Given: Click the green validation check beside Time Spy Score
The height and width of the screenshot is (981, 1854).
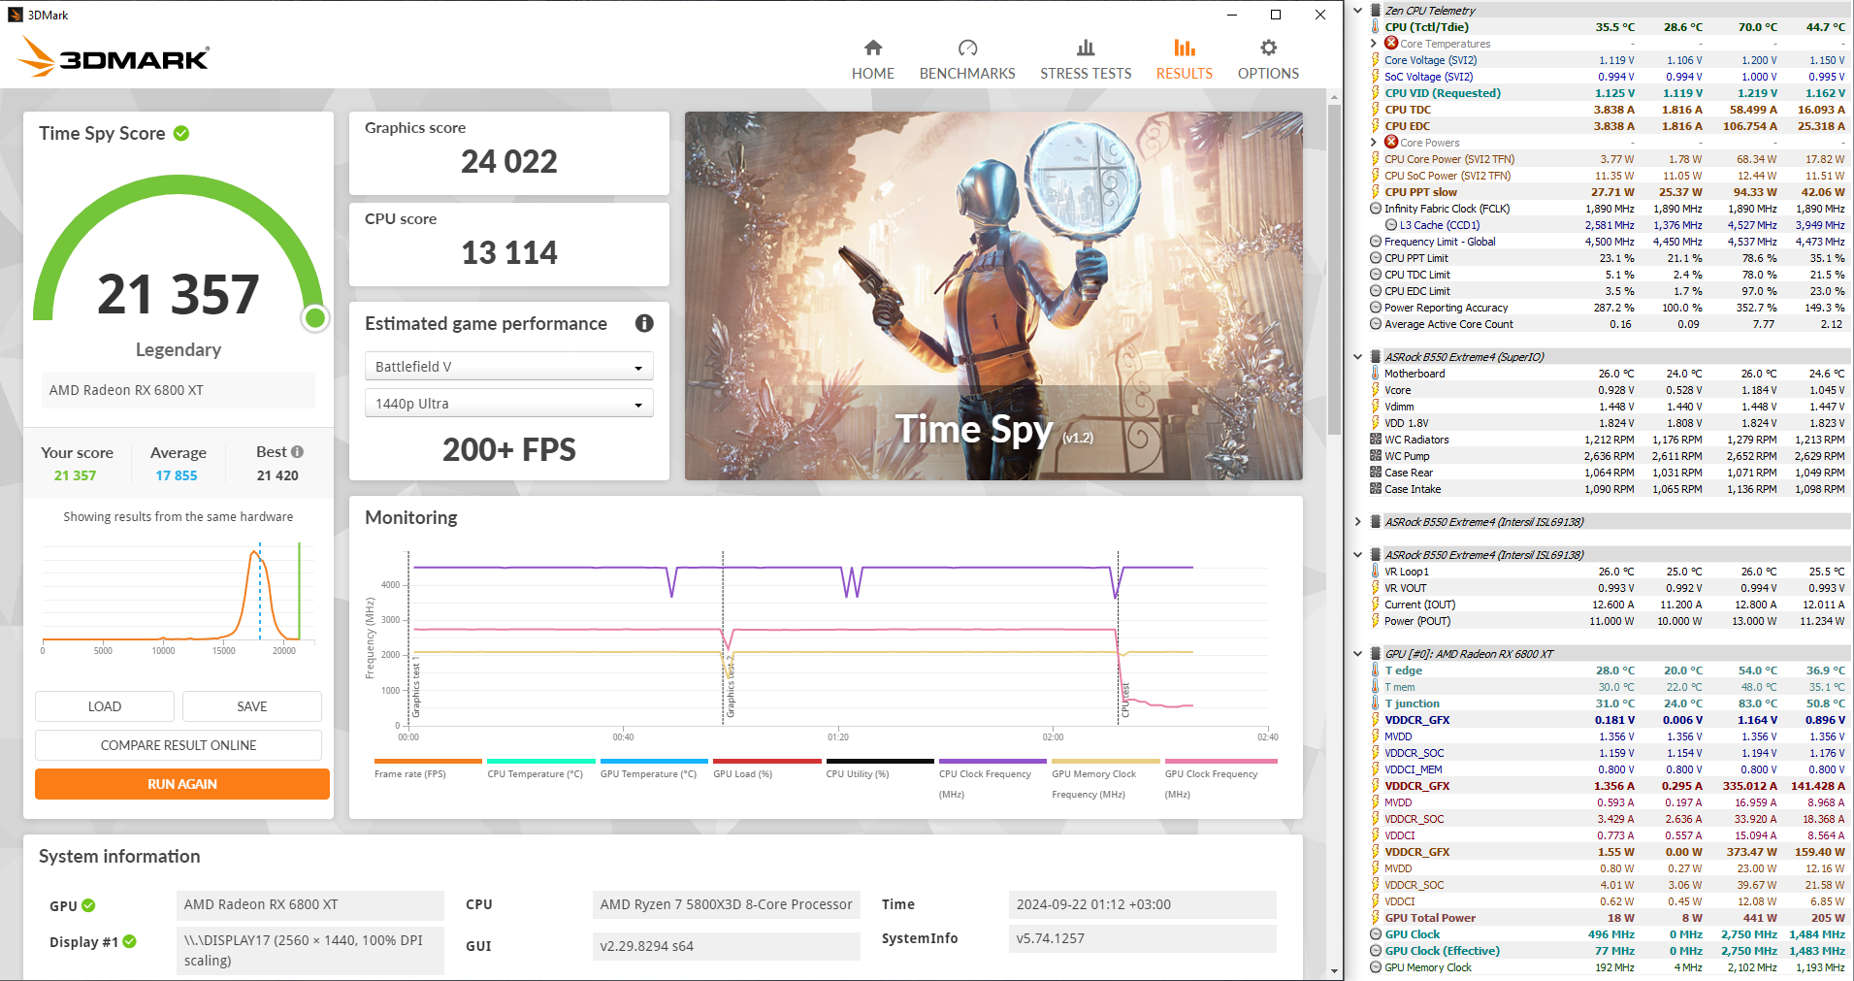Looking at the screenshot, I should [181, 133].
